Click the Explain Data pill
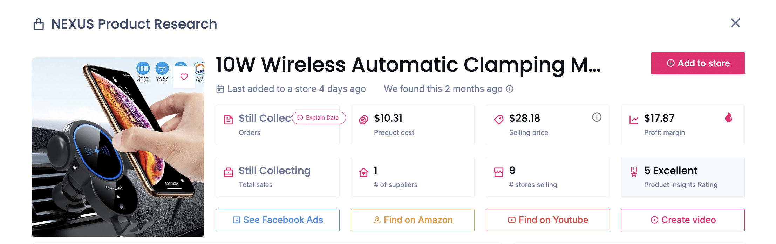The width and height of the screenshot is (776, 244). click(x=319, y=118)
